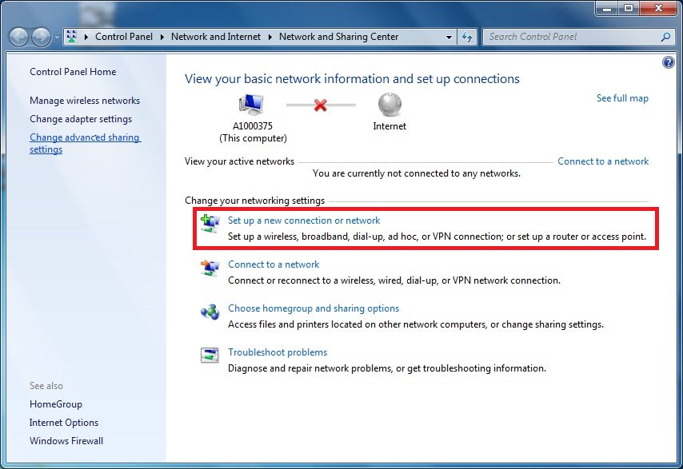Click the red X broken connection icon
Viewport: 683px width, 469px height.
coord(321,105)
